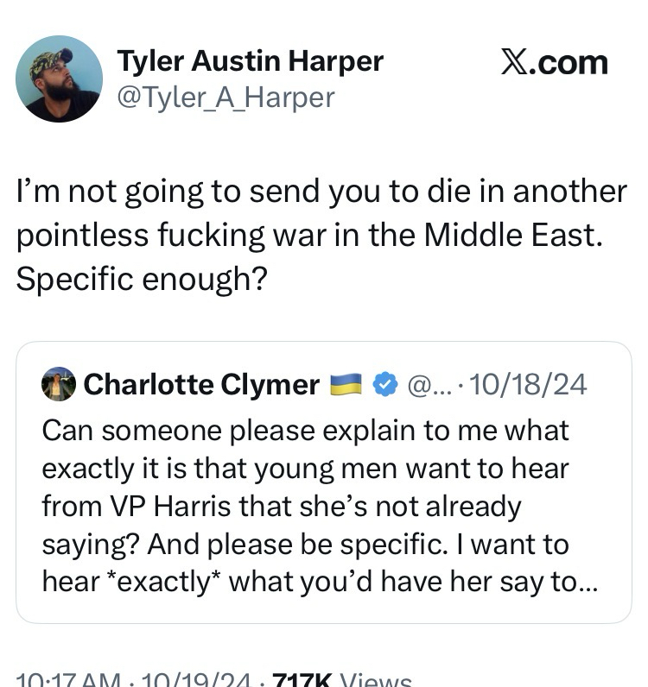The image size is (648, 687).
Task: Open Charlotte Clymer's small avatar
Action: (59, 384)
